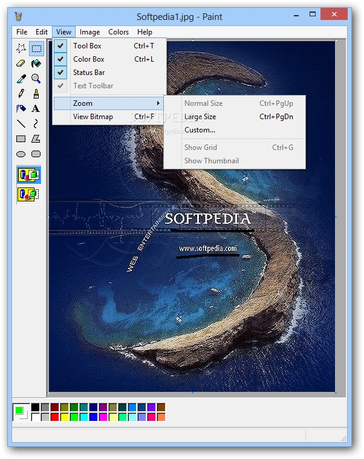Image resolution: width=364 pixels, height=459 pixels.
Task: Pick the white color swatch
Action: [36, 417]
